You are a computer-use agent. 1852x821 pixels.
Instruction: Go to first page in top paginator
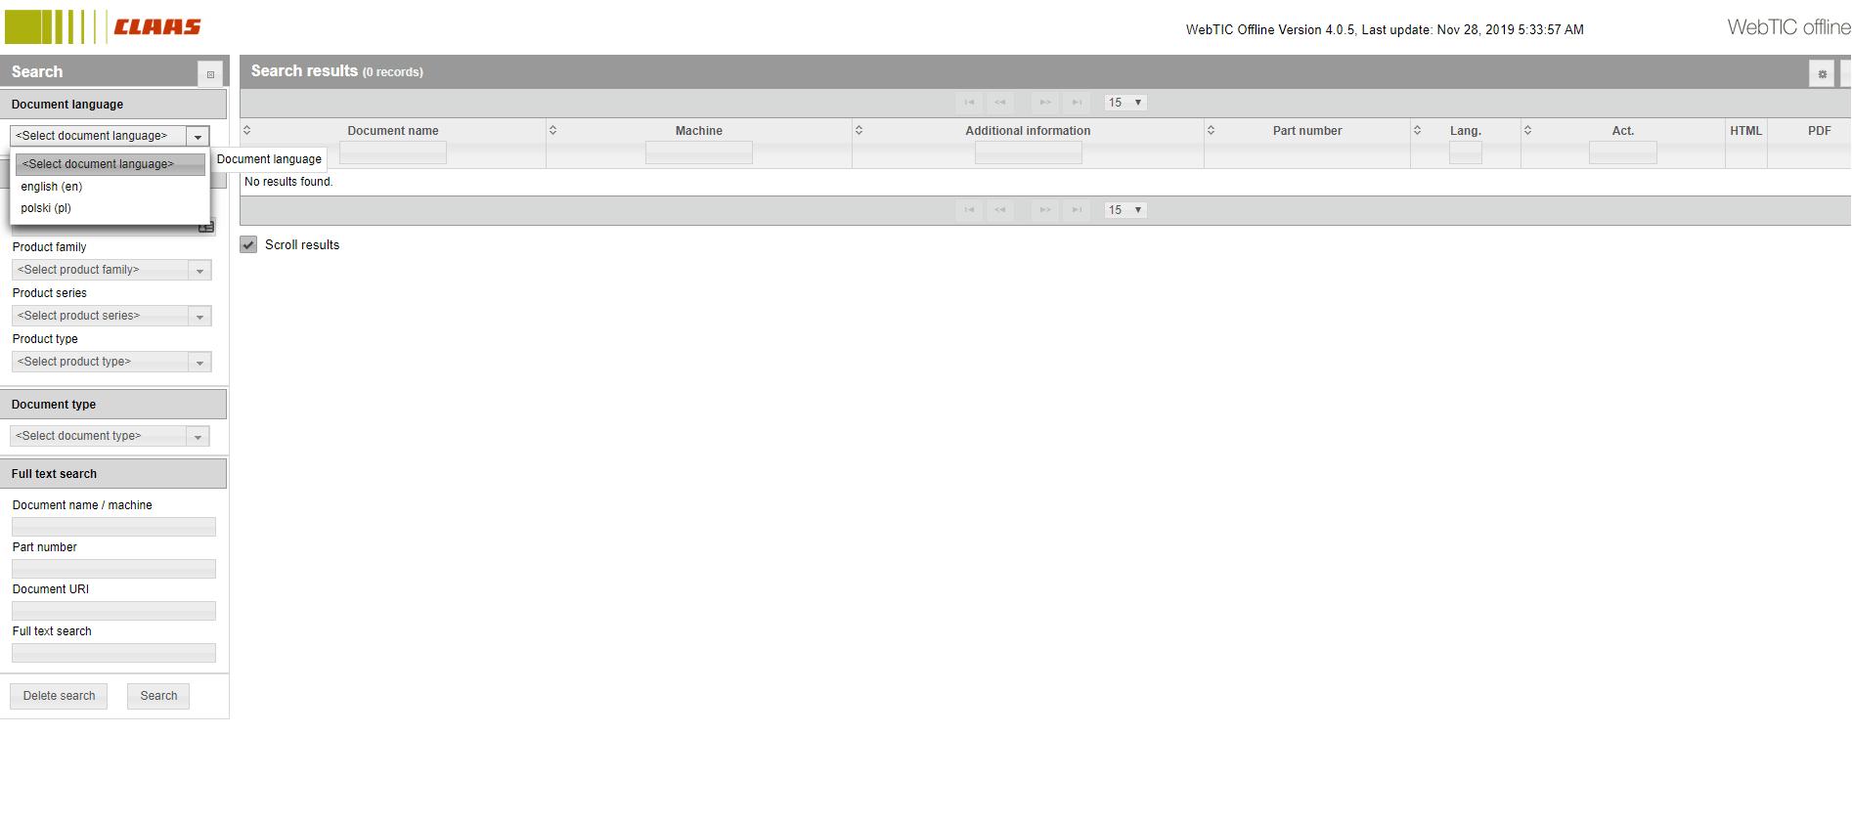point(969,103)
